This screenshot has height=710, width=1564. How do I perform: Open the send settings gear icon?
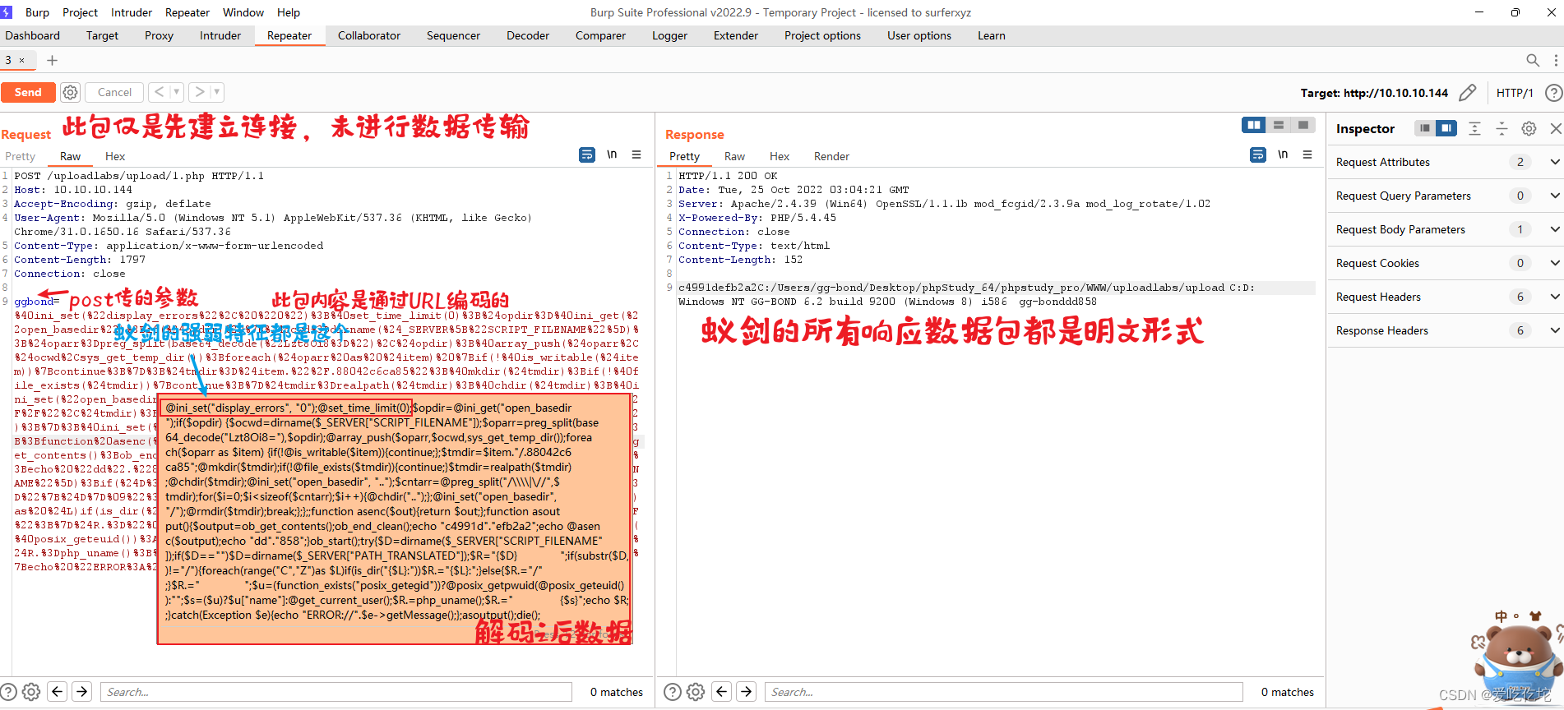click(x=71, y=92)
